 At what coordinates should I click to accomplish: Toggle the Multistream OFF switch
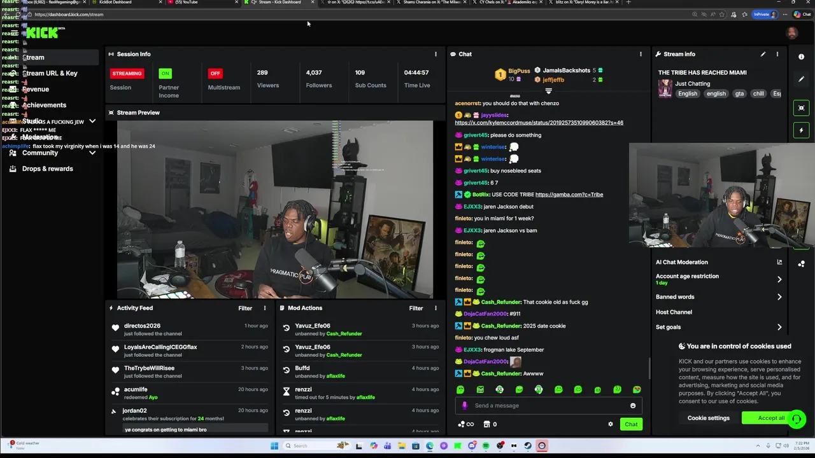tap(215, 73)
